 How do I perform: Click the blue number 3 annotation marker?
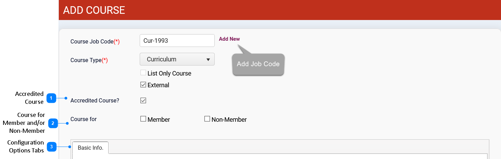(52, 147)
